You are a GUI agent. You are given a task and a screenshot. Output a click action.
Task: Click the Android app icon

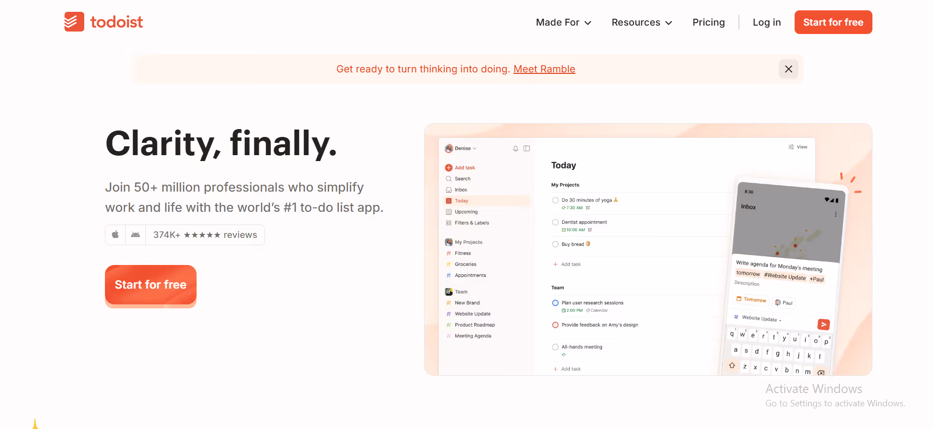tap(135, 235)
